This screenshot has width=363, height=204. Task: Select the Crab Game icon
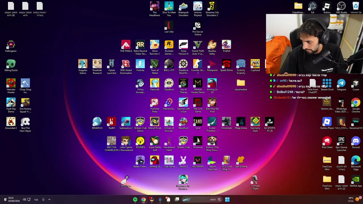coord(169,162)
